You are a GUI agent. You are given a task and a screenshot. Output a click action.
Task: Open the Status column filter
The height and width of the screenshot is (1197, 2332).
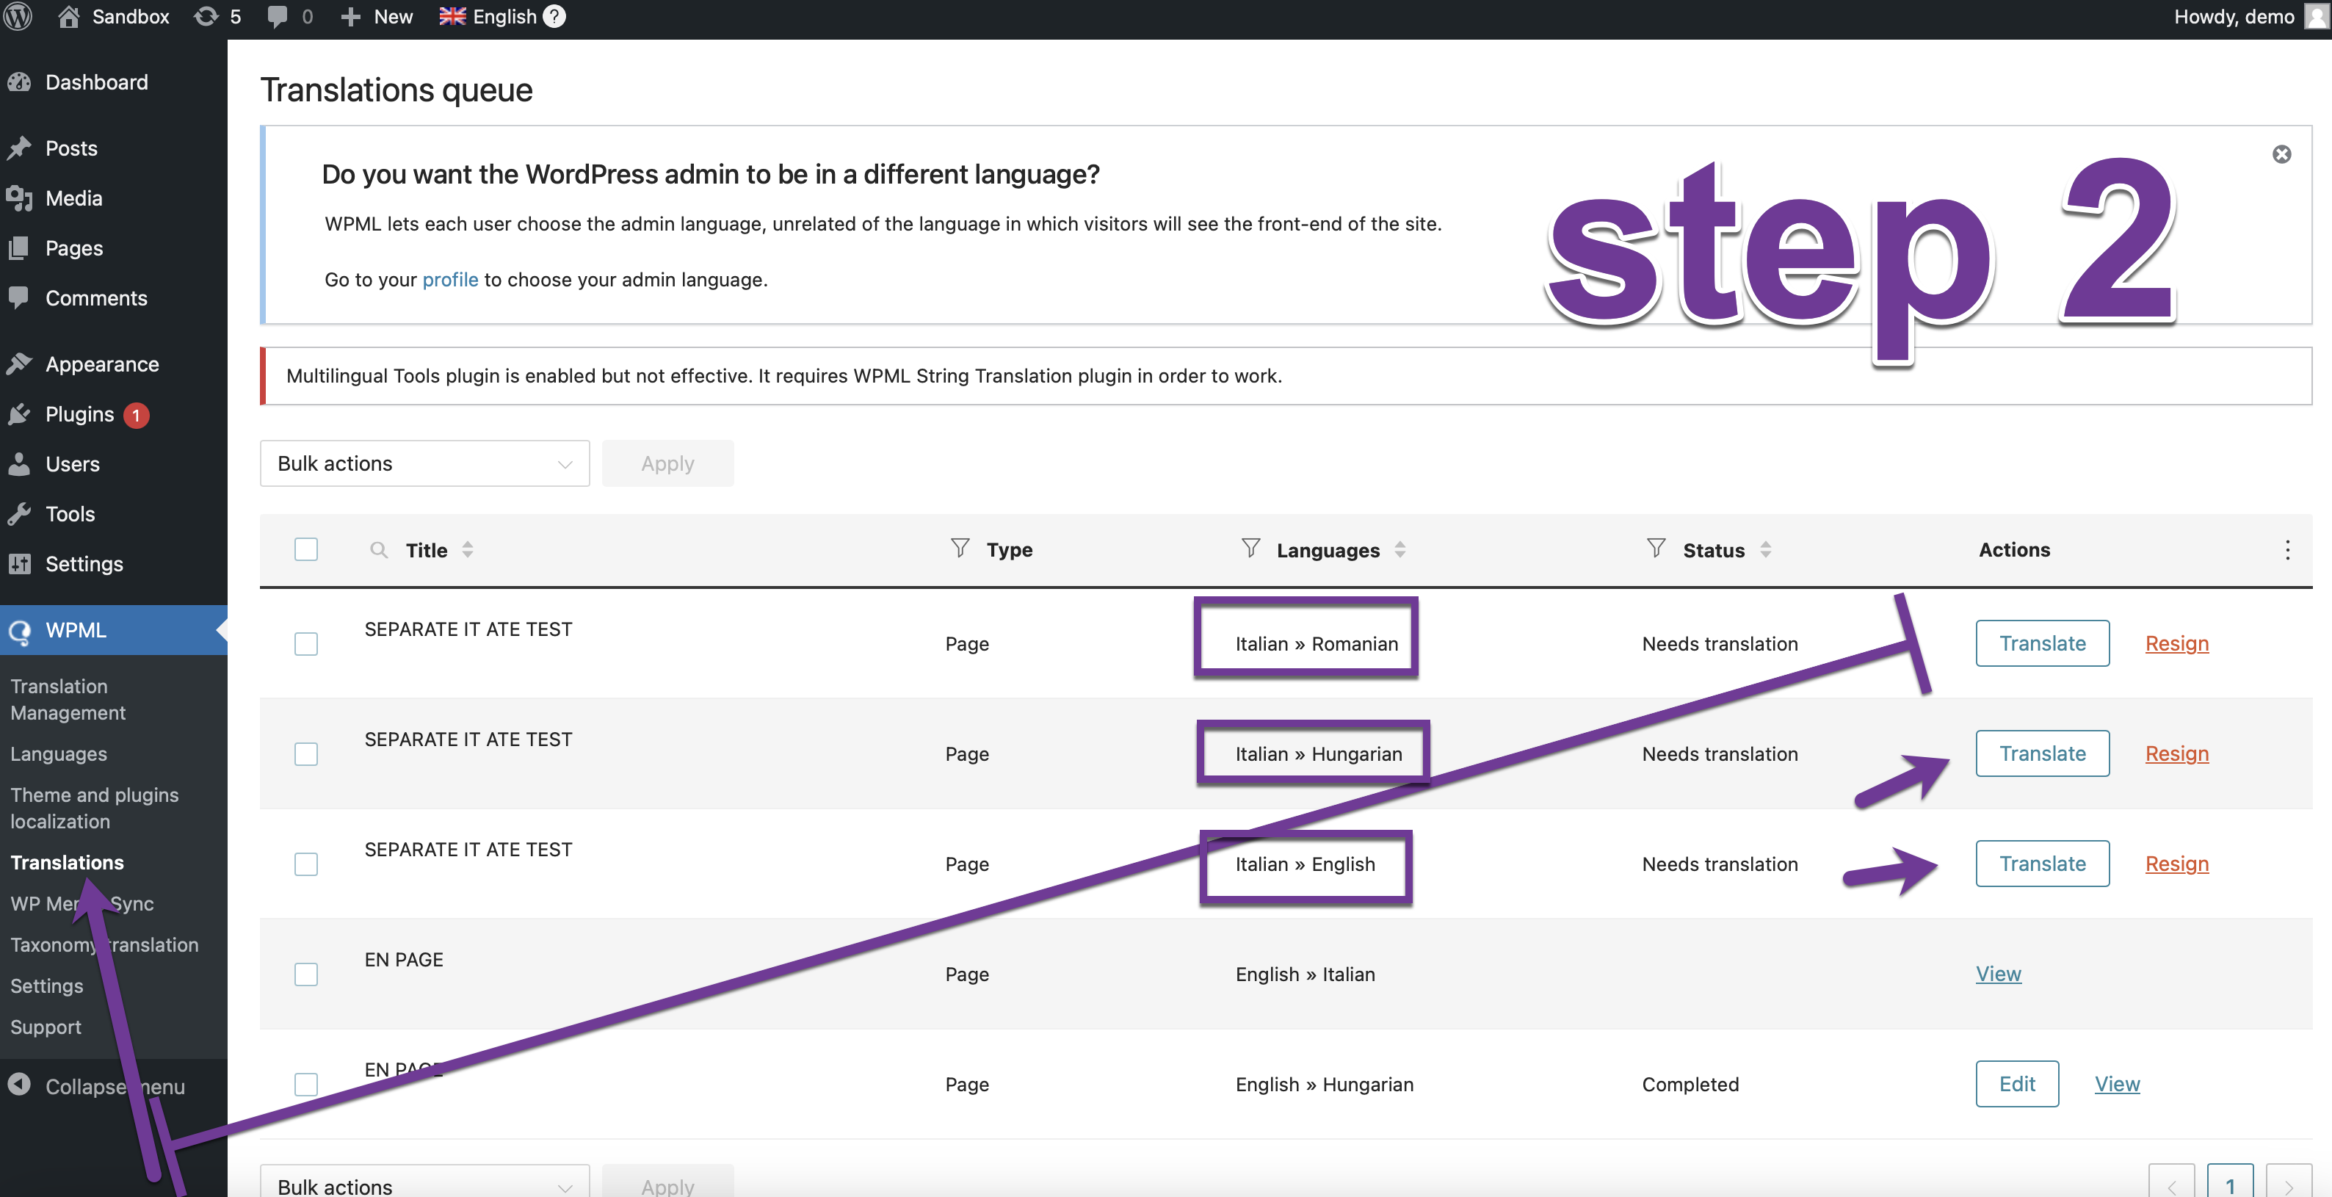pyautogui.click(x=1656, y=548)
